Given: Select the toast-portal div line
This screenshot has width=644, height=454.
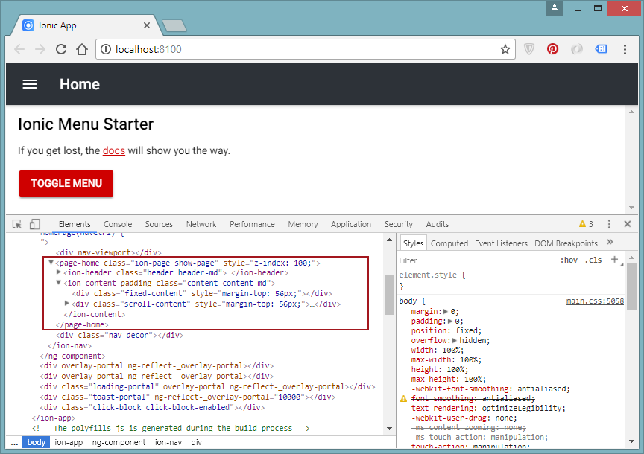Looking at the screenshot, I should coord(187,397).
